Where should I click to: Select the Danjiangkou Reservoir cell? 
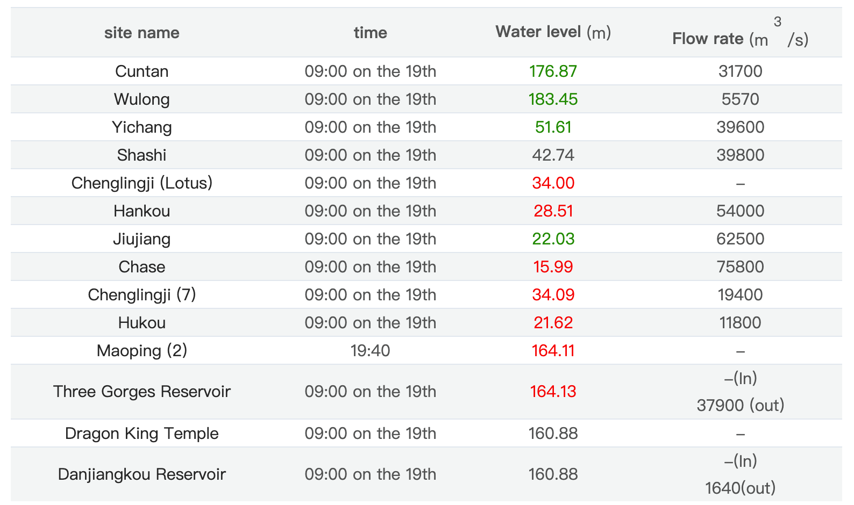[x=142, y=474]
